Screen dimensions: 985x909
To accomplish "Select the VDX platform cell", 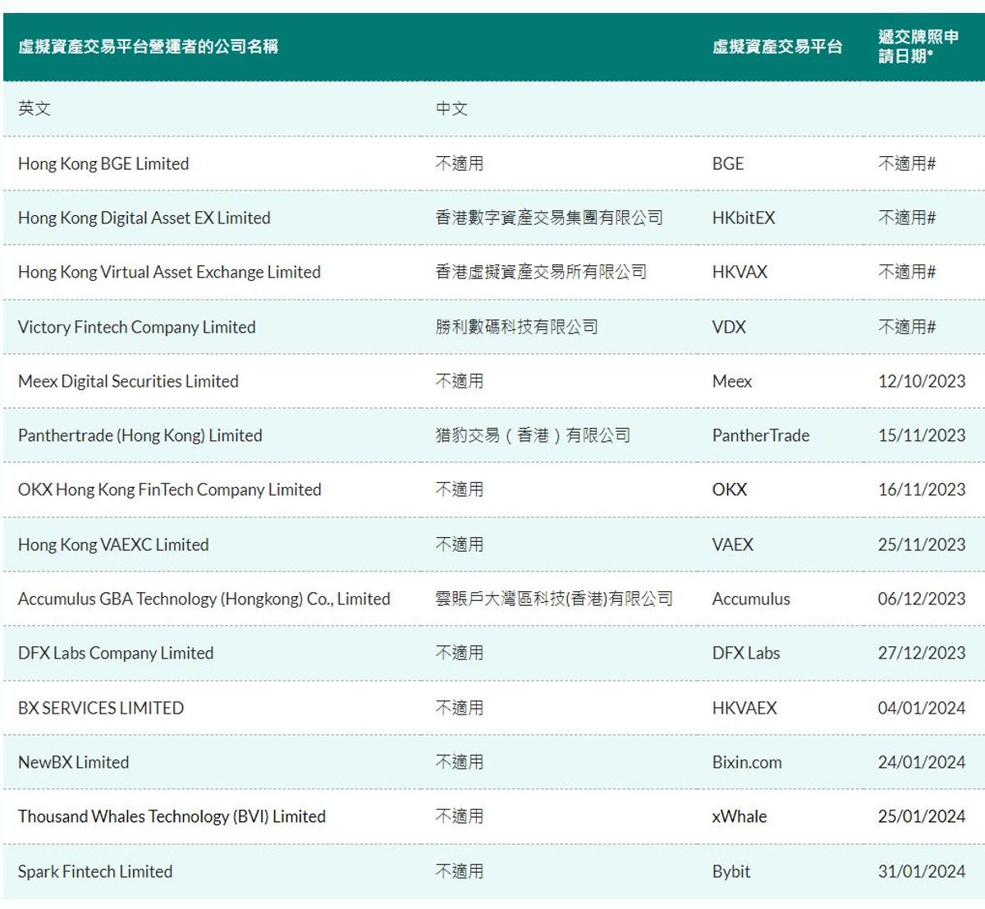I will (x=729, y=327).
